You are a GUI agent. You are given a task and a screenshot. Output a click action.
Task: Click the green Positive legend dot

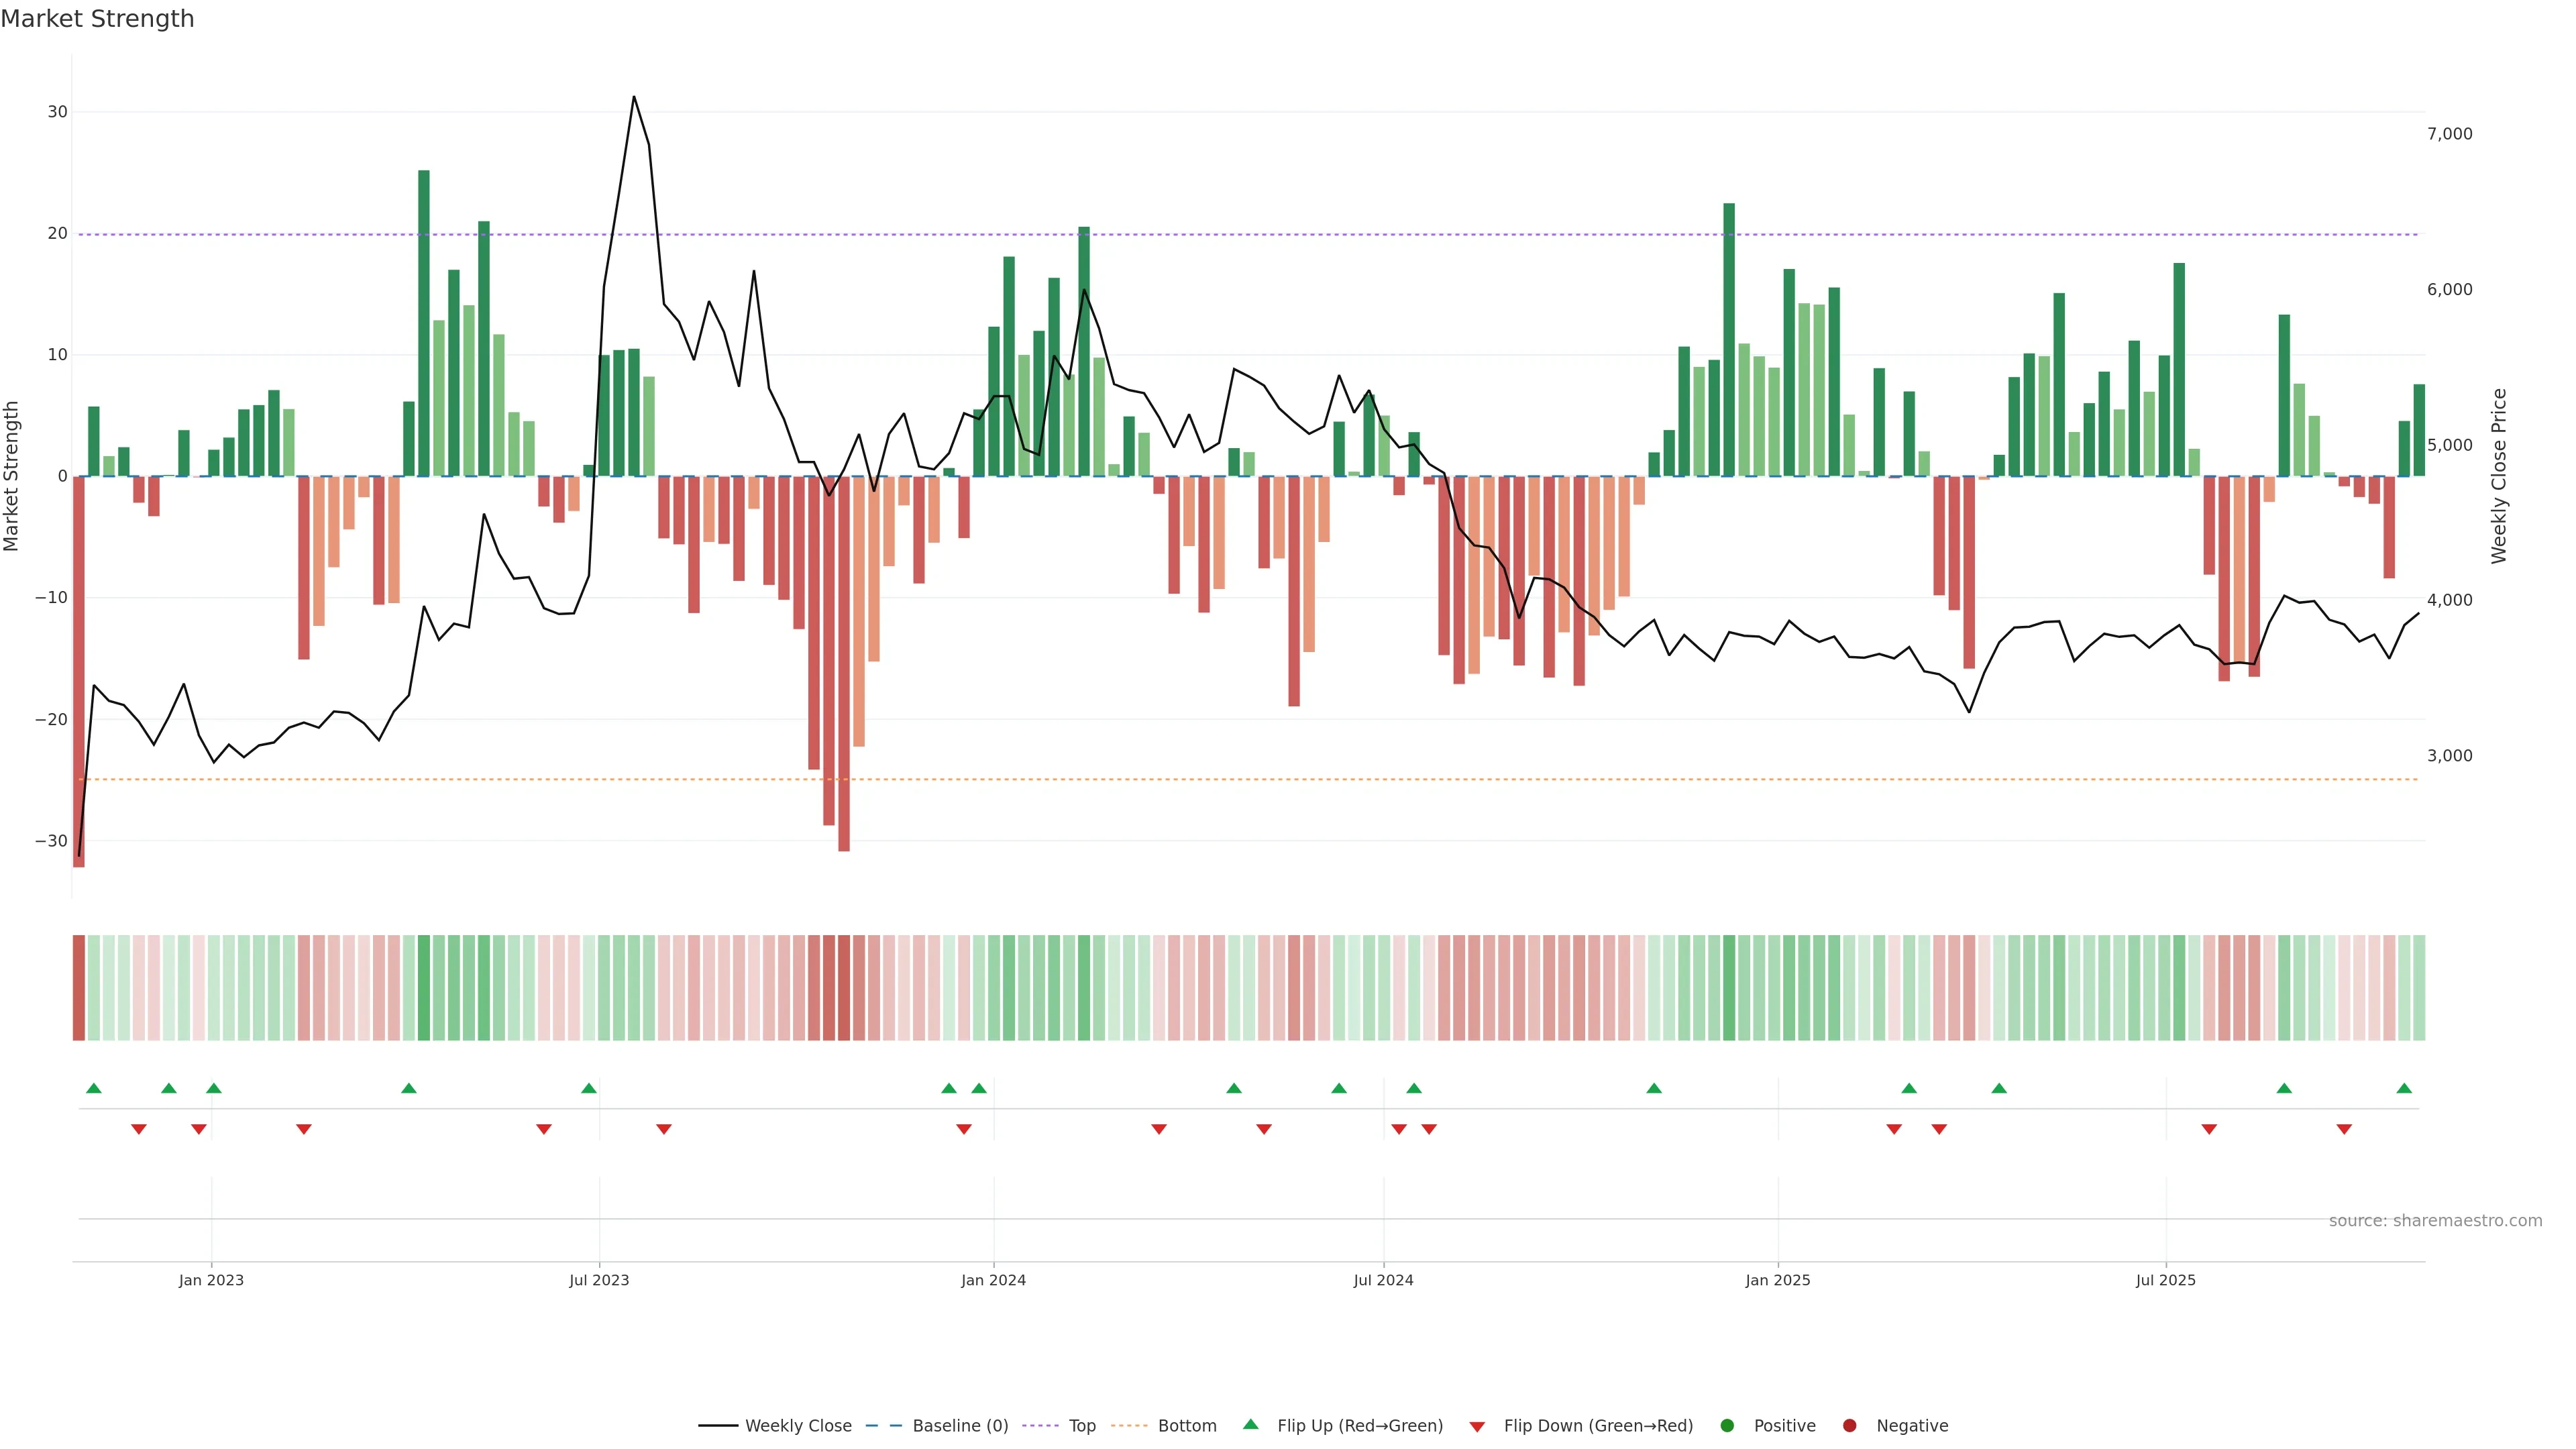click(x=1727, y=1426)
